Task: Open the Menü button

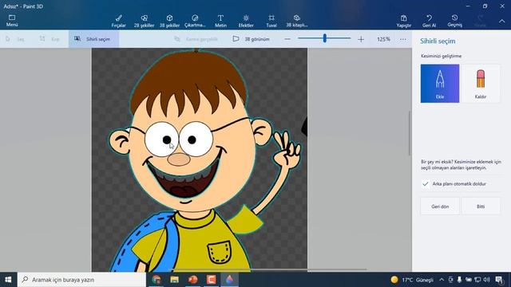Action: click(12, 21)
